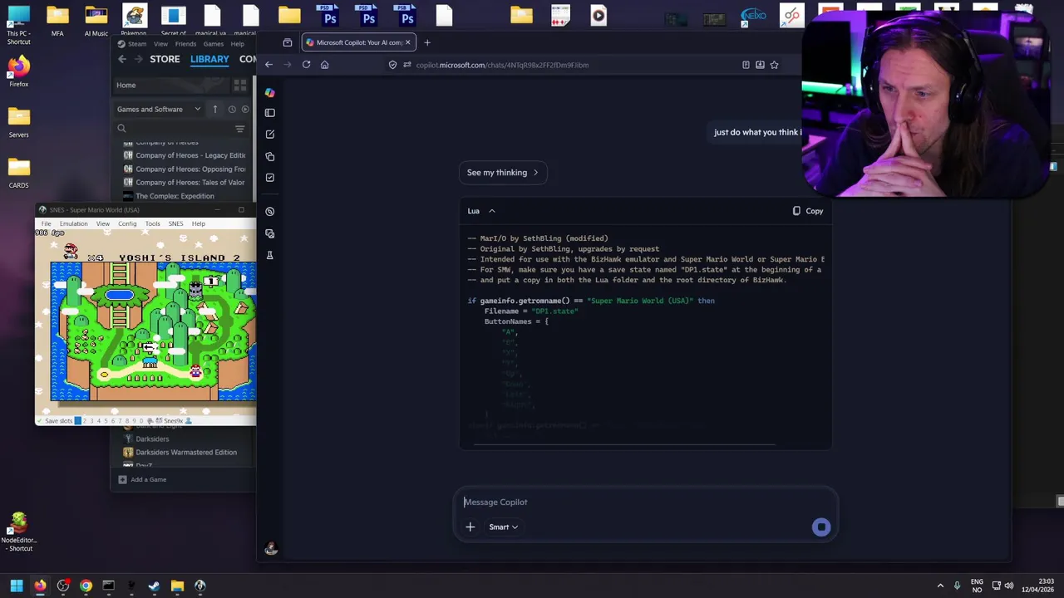This screenshot has height=598, width=1064.
Task: Open the browser tab list icon
Action: 288,42
